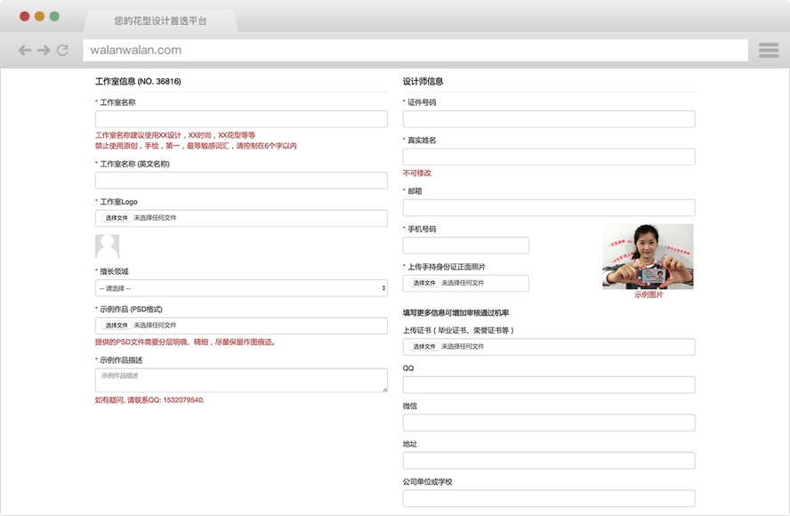
Task: Open the browser hamburger menu
Action: tap(768, 51)
